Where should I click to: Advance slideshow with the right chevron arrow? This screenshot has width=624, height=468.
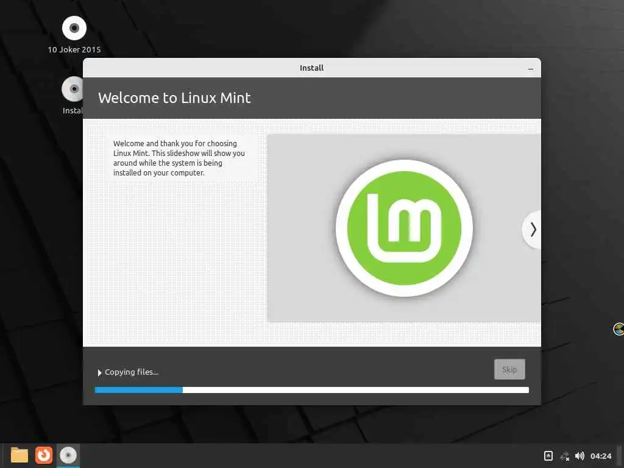click(x=533, y=230)
